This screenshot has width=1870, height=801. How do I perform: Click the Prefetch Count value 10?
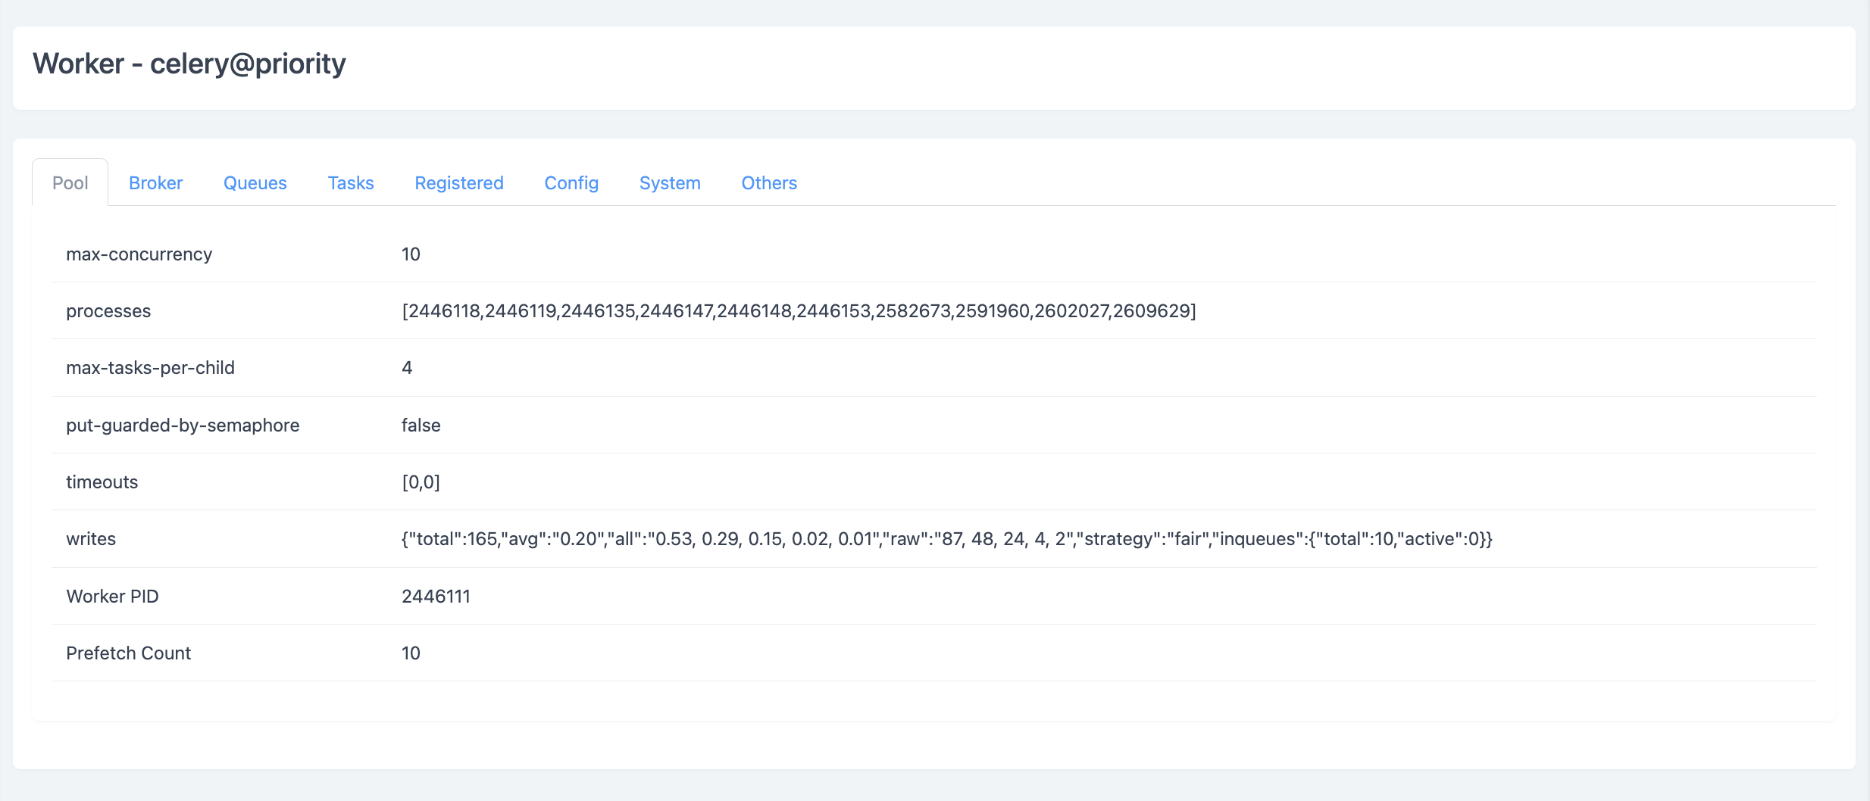click(411, 653)
